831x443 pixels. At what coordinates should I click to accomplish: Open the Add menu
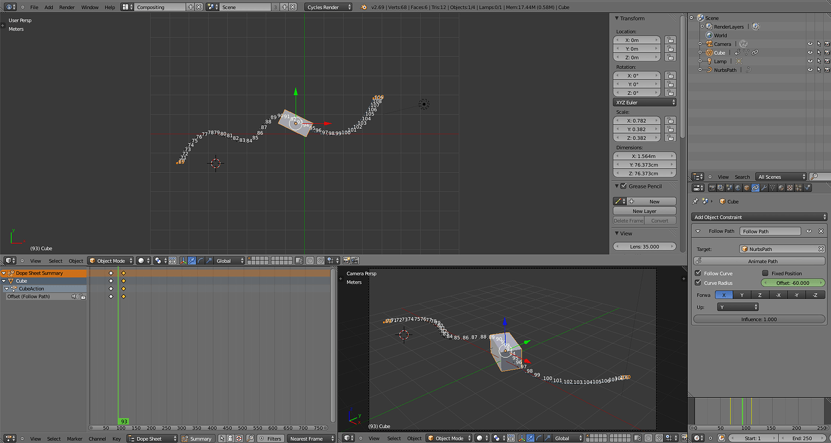point(49,7)
